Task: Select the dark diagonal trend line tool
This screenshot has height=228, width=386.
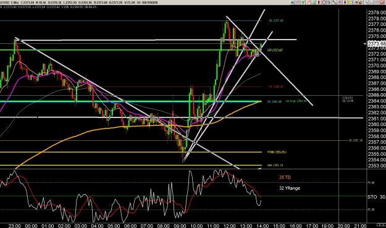Action: pyautogui.click(x=334, y=2)
